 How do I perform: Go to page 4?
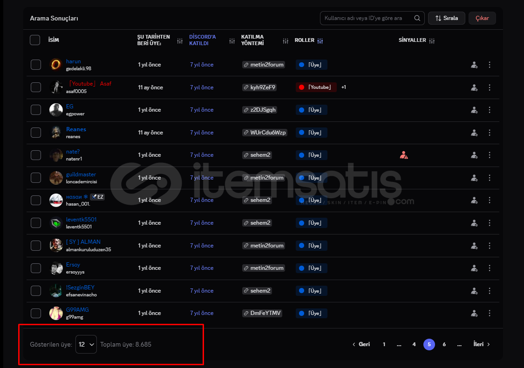point(414,344)
